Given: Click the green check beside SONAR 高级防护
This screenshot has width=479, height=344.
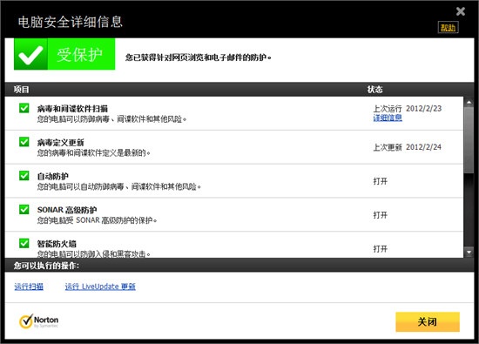Looking at the screenshot, I should (24, 210).
